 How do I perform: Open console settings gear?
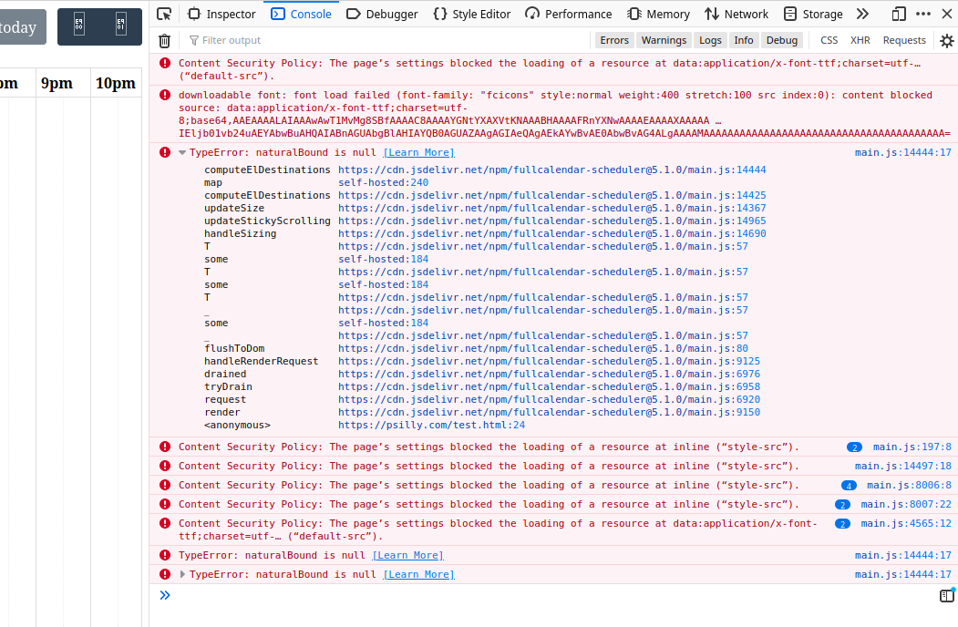(x=947, y=40)
